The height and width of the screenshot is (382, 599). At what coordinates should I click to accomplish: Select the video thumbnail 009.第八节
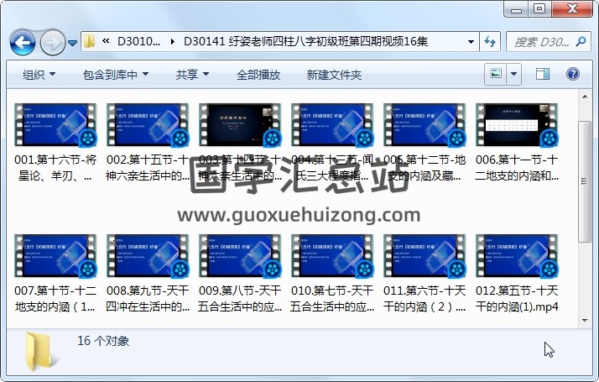tap(240, 256)
